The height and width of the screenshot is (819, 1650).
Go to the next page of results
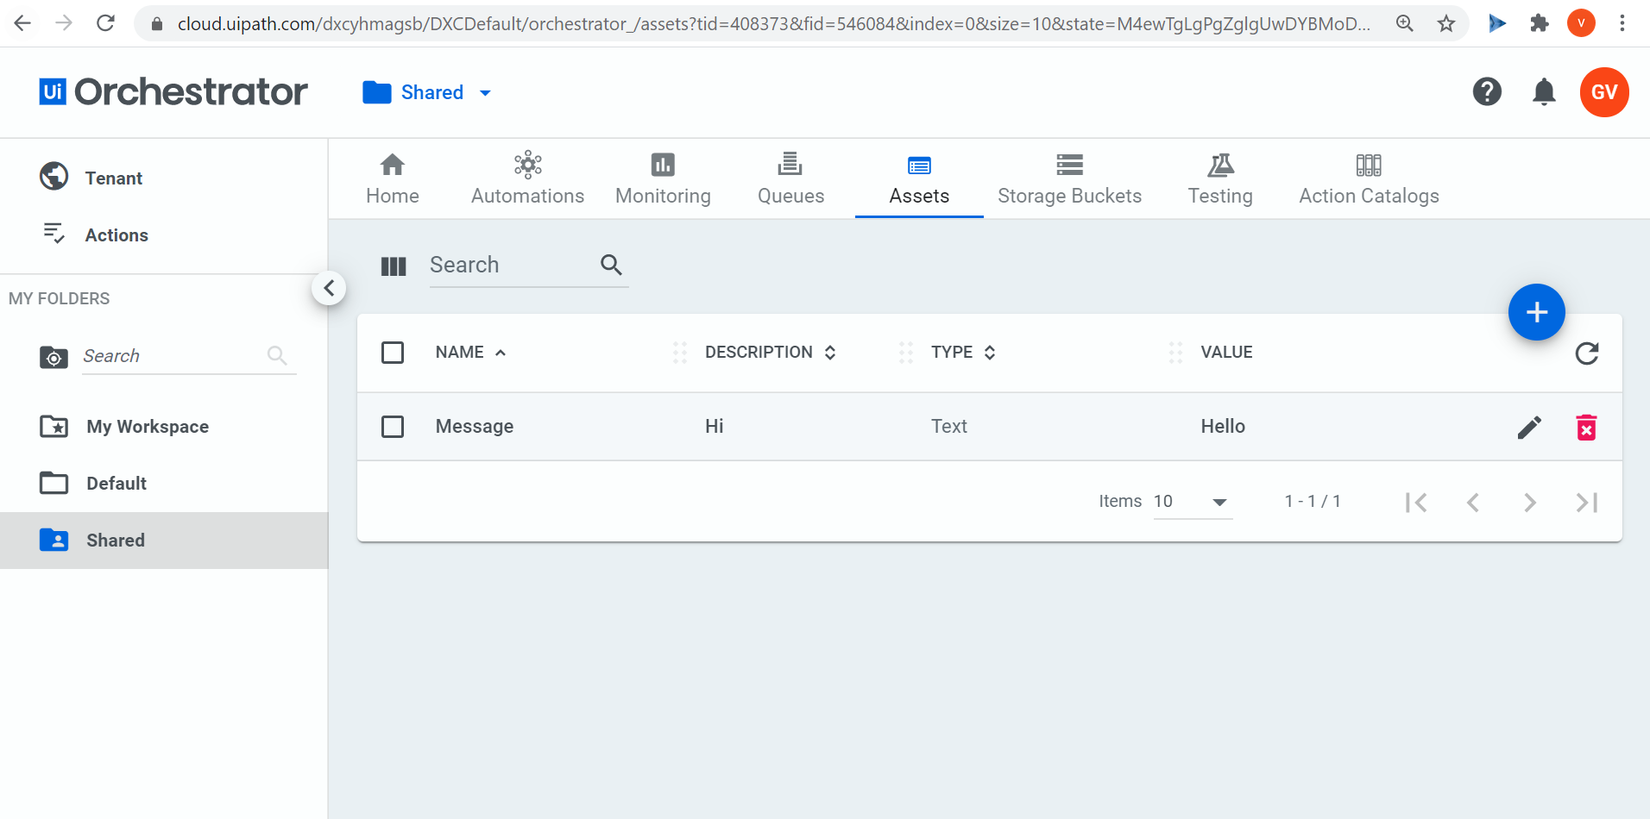point(1530,502)
